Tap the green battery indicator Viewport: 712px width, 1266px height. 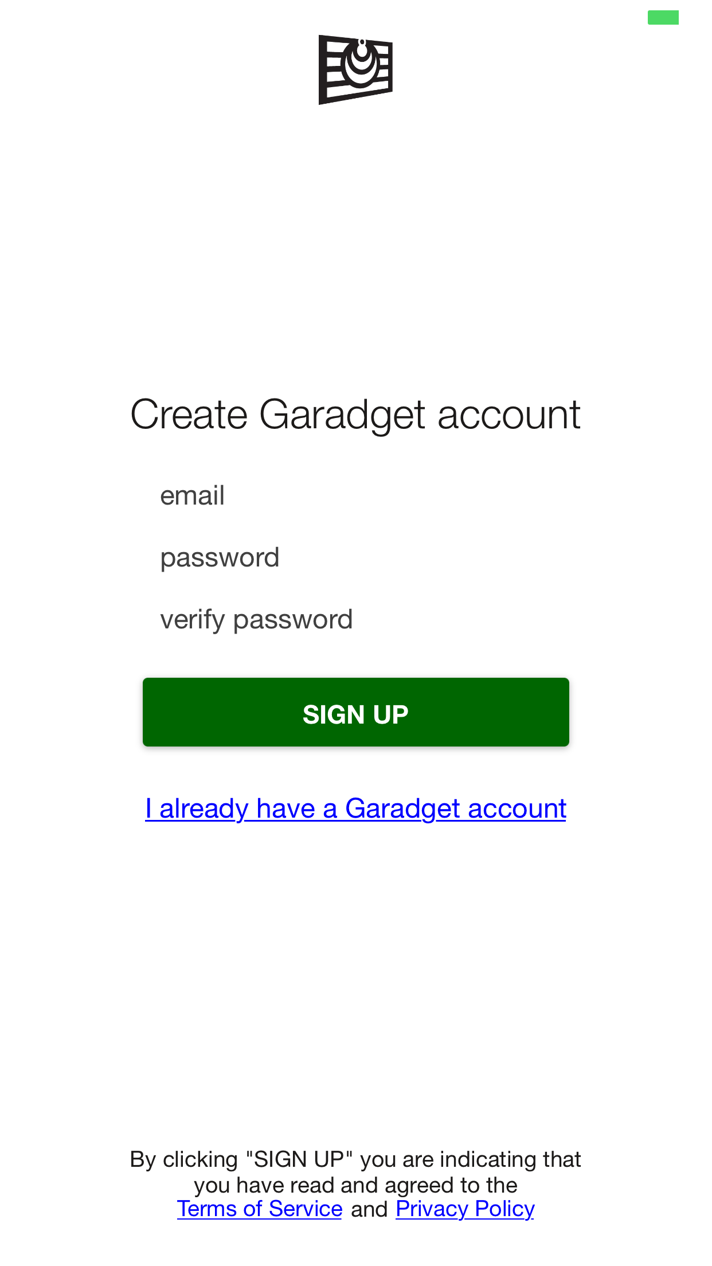[x=663, y=18]
